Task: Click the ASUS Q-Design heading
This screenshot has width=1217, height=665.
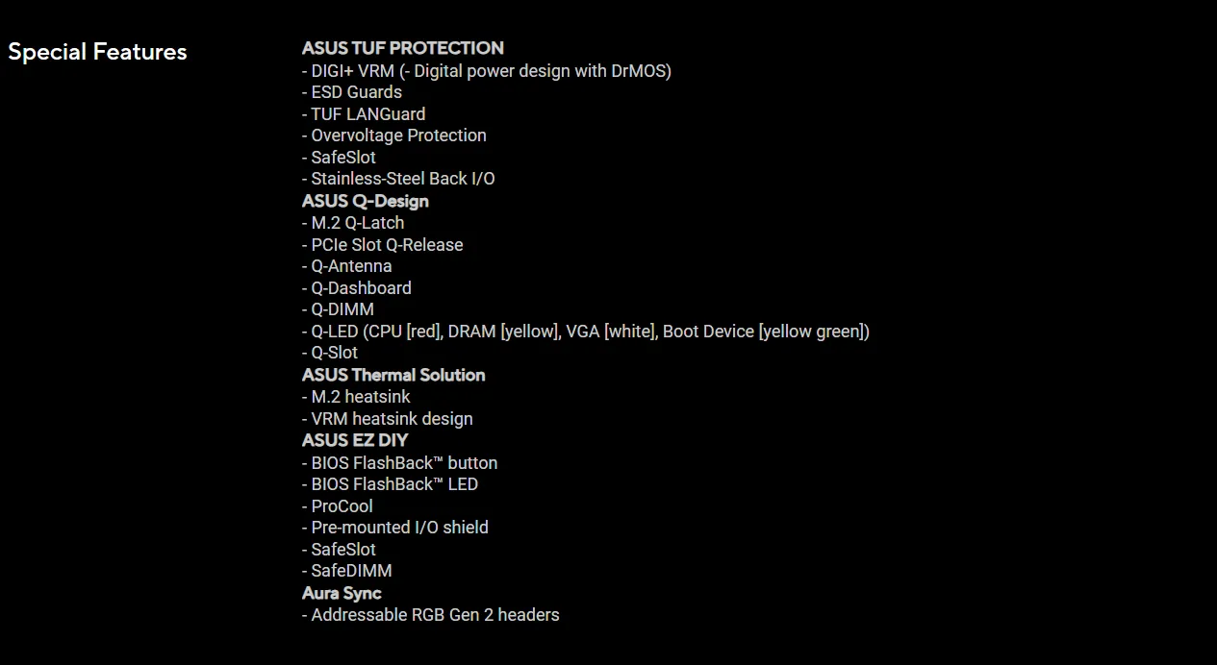Action: tap(365, 201)
